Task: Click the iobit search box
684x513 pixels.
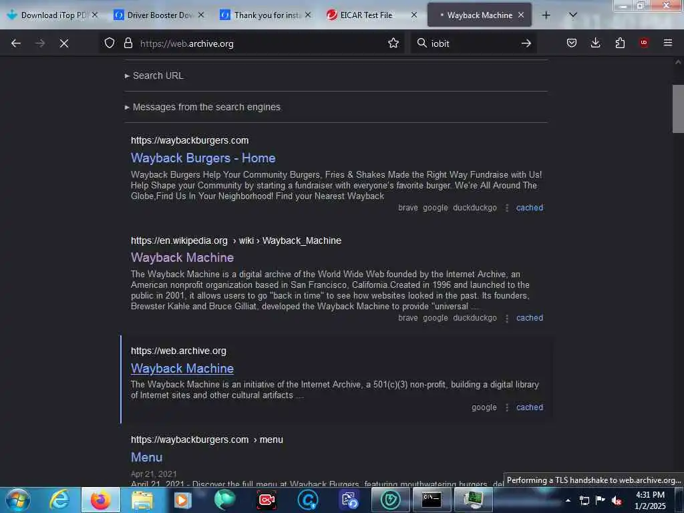Action: (474, 43)
